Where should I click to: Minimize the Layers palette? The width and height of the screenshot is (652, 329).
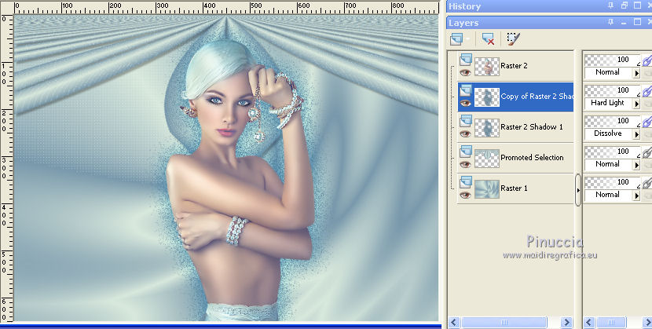click(624, 23)
